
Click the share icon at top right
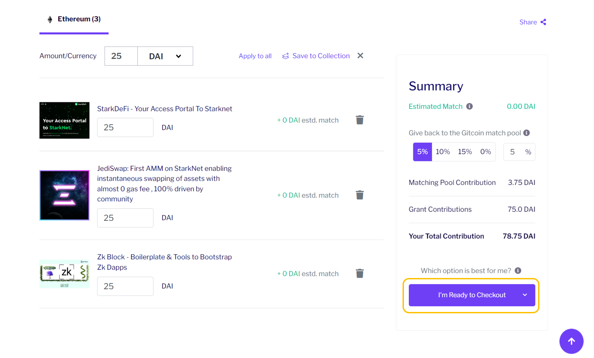coord(543,22)
